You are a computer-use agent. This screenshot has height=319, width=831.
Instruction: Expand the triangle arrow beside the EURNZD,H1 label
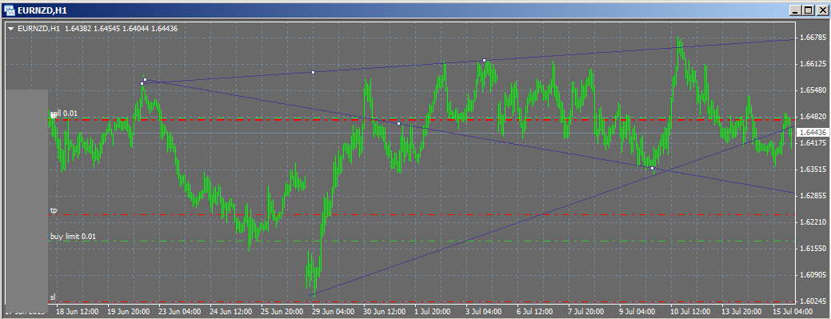point(11,29)
